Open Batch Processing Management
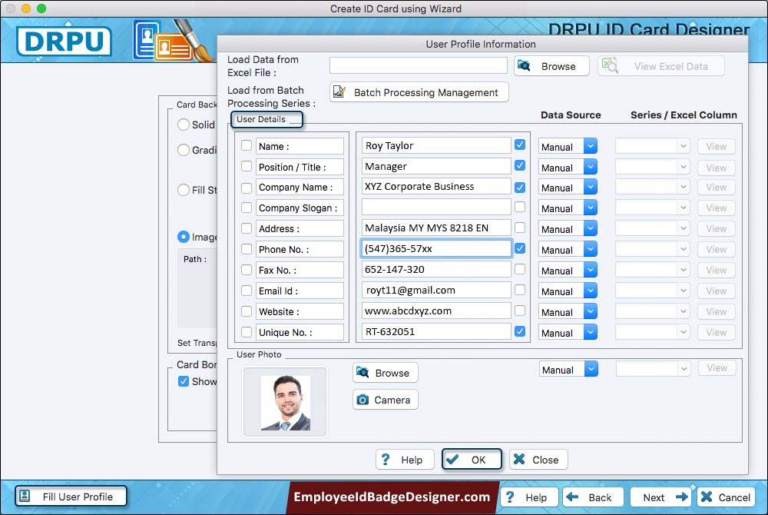The image size is (768, 515). [x=419, y=92]
